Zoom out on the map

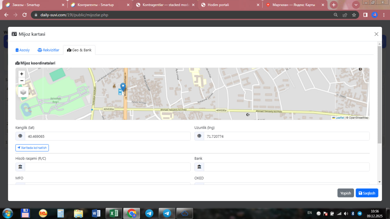pyautogui.click(x=22, y=81)
